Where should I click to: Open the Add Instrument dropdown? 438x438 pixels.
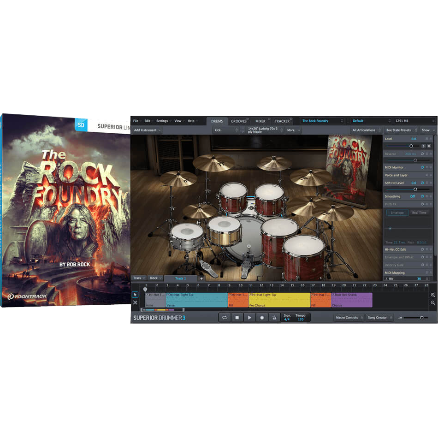pos(148,130)
